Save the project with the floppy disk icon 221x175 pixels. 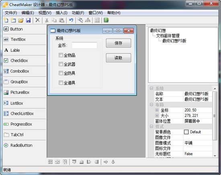tap(29, 20)
